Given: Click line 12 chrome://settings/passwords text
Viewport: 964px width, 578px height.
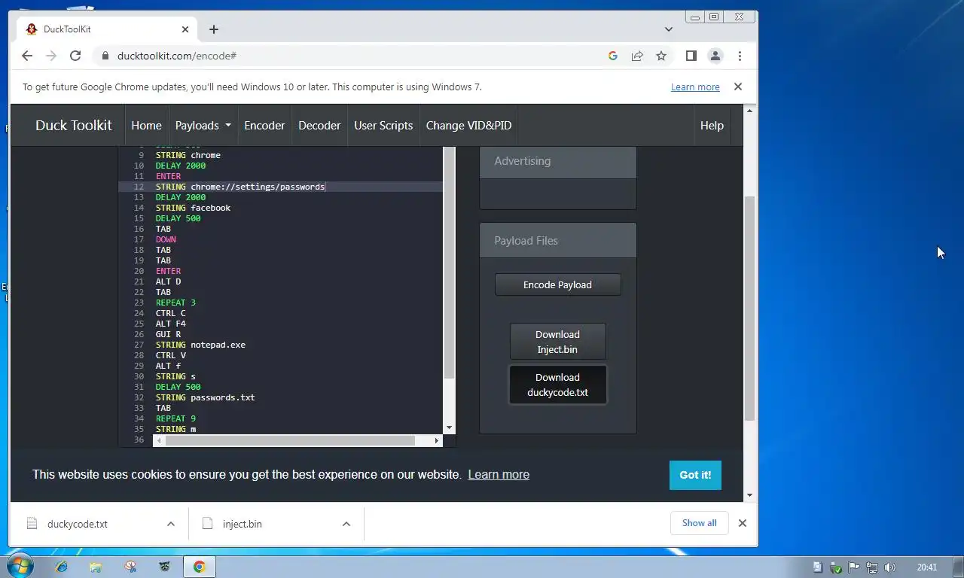Looking at the screenshot, I should [x=258, y=187].
